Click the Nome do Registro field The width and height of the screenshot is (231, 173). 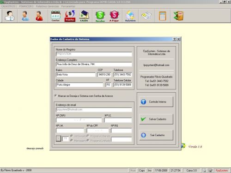click(x=94, y=54)
